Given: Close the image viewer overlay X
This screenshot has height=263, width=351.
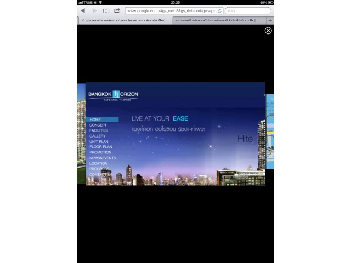Looking at the screenshot, I should [x=268, y=31].
